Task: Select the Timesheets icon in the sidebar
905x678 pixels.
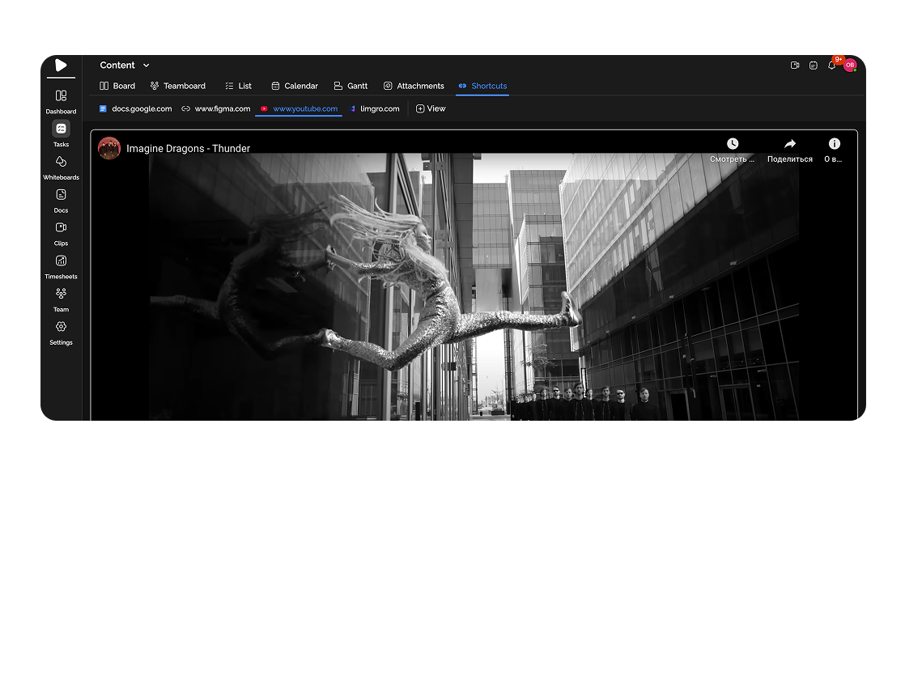Action: tap(61, 261)
